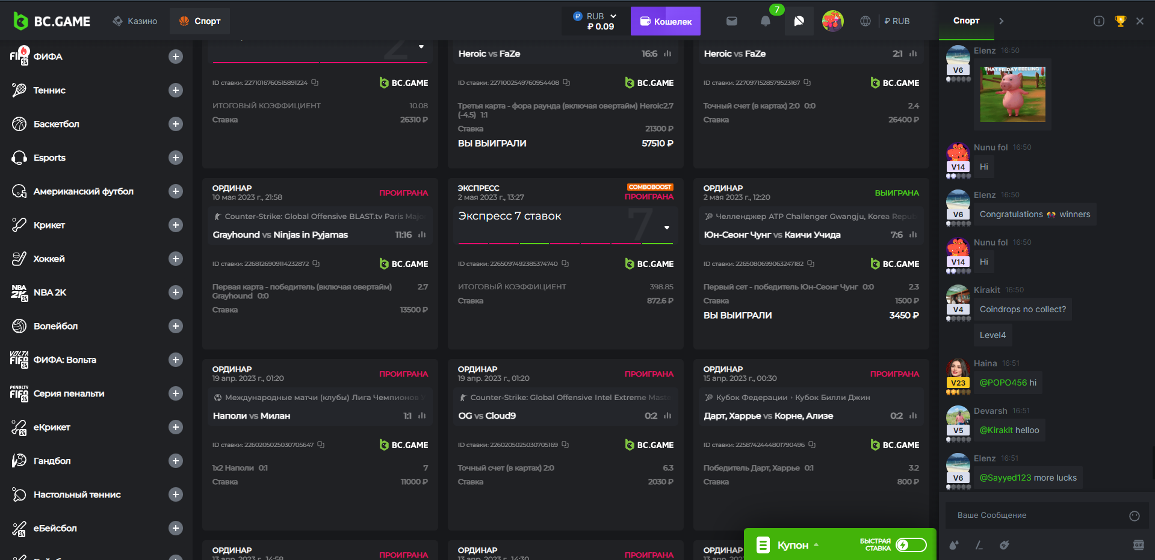1155x560 pixels.
Task: Close the chat panel
Action: [1140, 21]
